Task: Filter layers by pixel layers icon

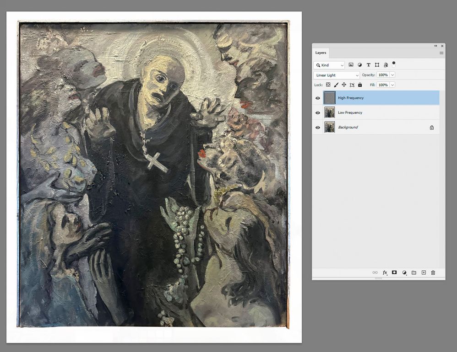Action: [x=351, y=65]
